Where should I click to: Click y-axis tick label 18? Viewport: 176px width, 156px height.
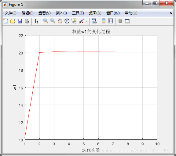click(21, 71)
